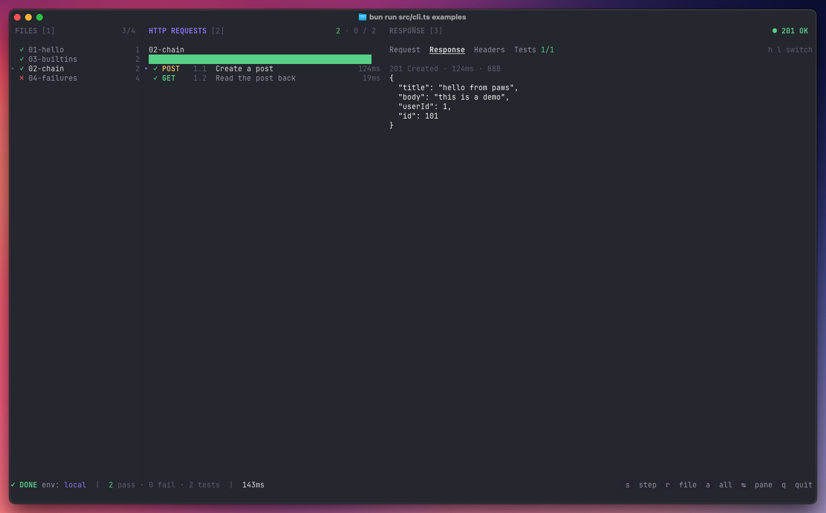Screen dimensions: 826x513
Task: Click the 3/4 files counter
Action: pos(129,31)
